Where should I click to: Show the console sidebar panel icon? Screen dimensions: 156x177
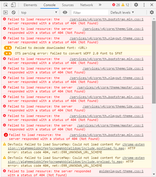pos(5,12)
